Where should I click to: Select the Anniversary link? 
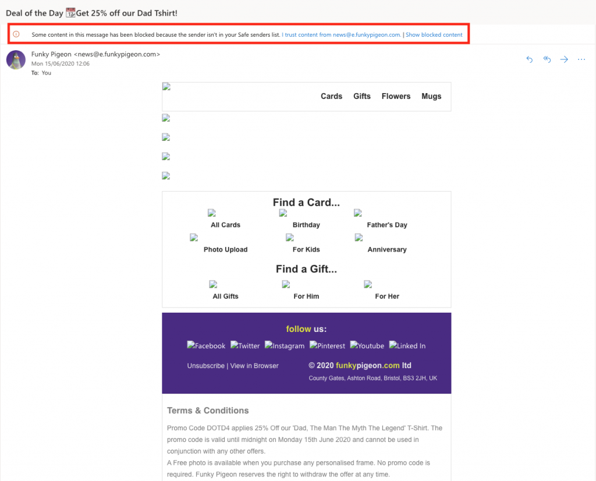click(x=387, y=249)
